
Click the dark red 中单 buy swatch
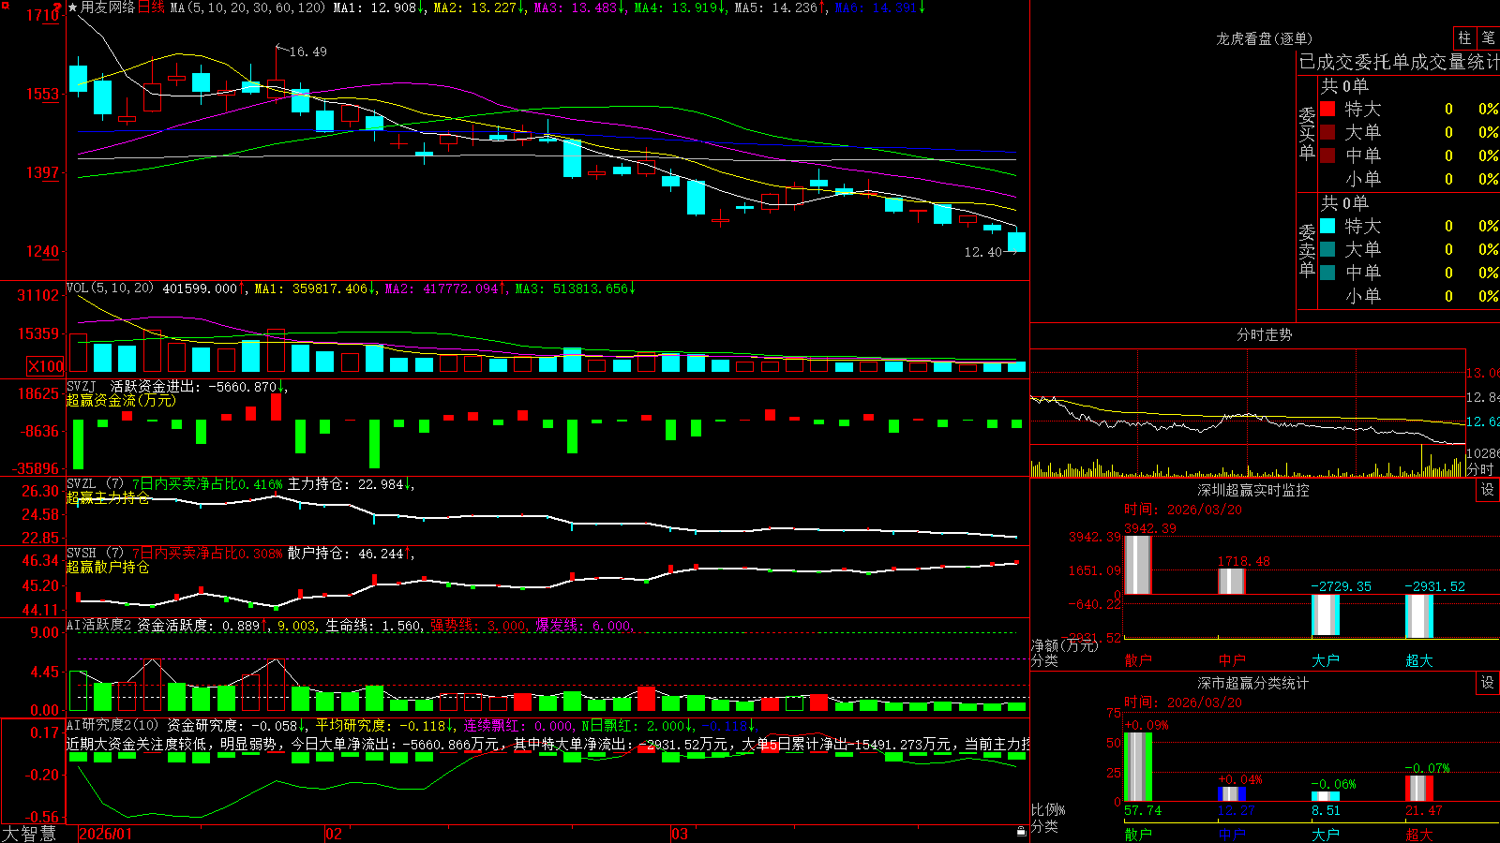[1327, 155]
